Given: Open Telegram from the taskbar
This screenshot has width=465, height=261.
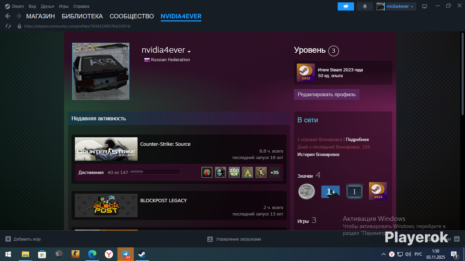Looking at the screenshot, I should [x=126, y=254].
